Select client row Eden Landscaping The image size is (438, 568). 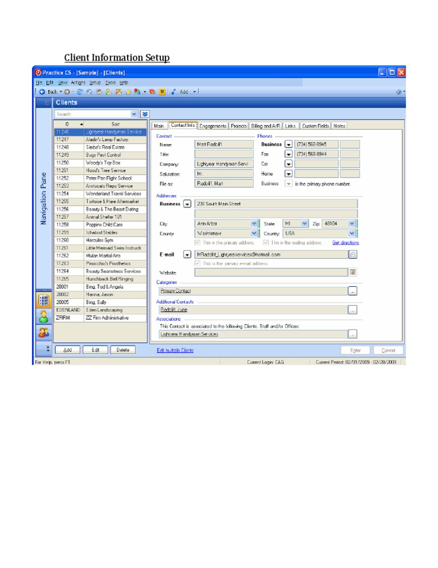pos(100,310)
